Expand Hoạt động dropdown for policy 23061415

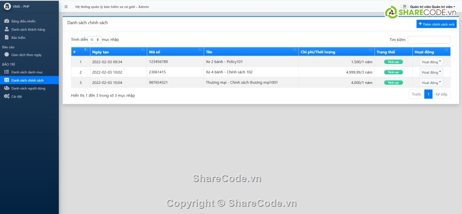click(x=431, y=72)
